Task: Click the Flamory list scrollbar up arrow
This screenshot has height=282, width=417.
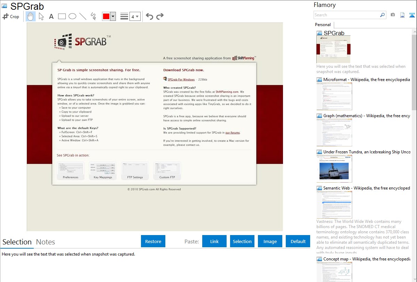Action: [x=414, y=32]
